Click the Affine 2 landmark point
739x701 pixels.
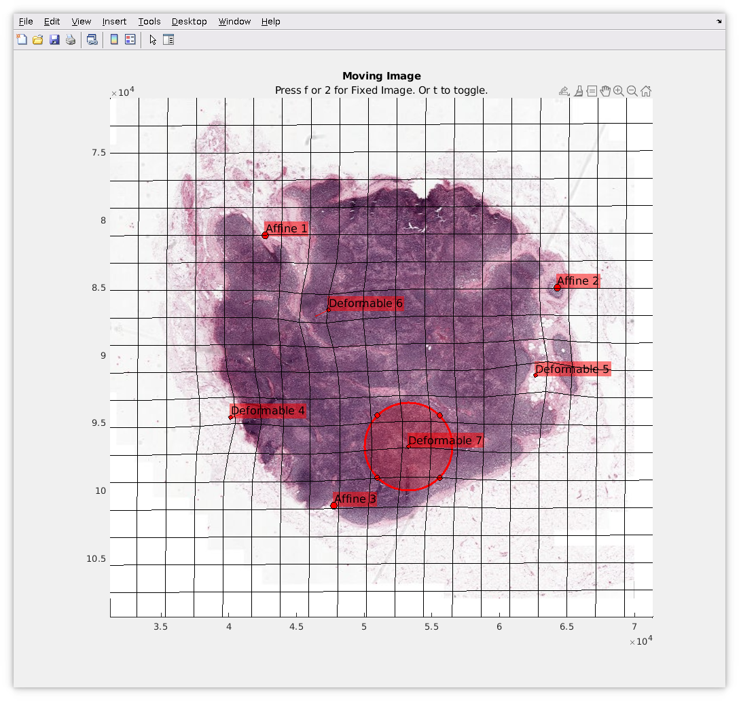coord(557,287)
